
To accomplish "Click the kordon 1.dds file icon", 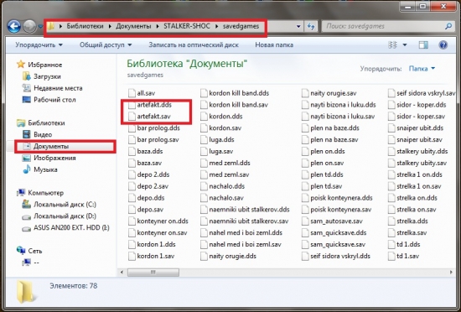I will point(132,244).
